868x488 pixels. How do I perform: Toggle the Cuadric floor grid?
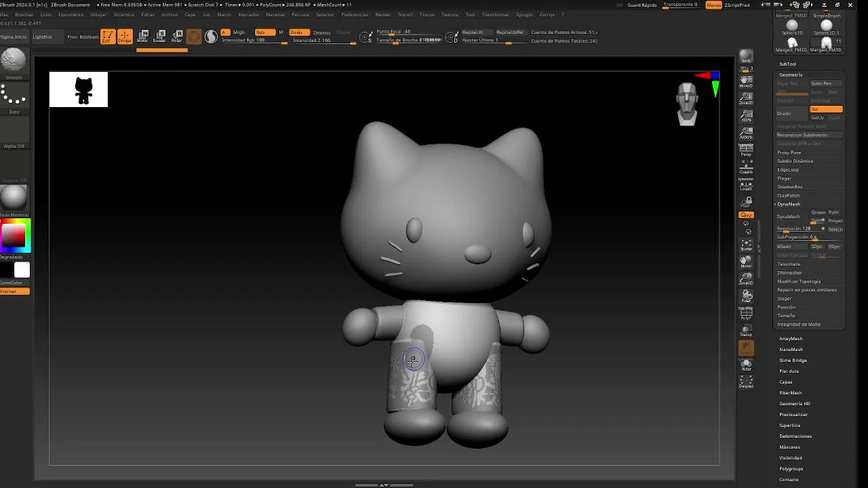point(746,167)
